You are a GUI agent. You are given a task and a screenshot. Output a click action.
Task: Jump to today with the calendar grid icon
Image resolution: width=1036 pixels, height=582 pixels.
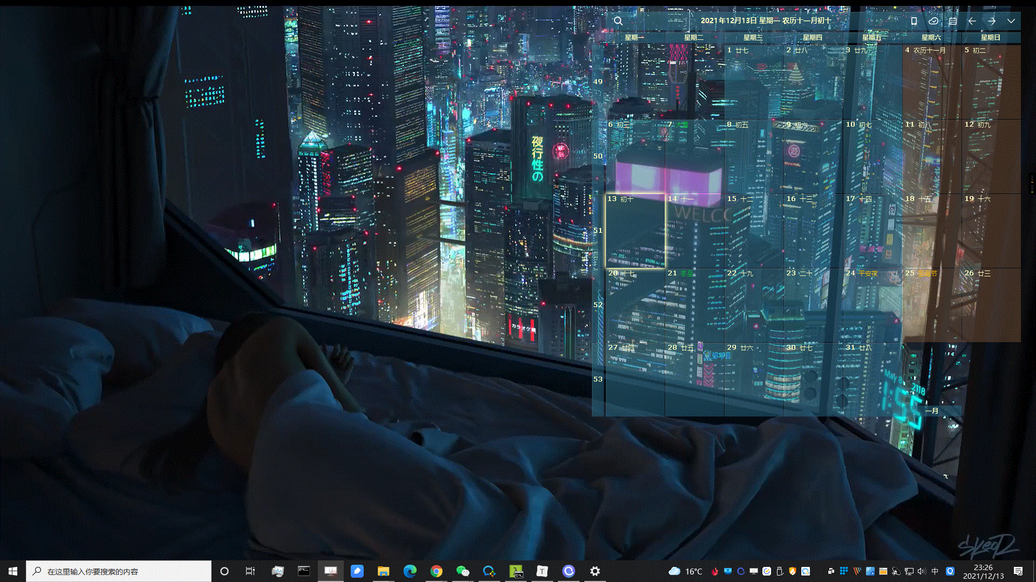pyautogui.click(x=953, y=21)
